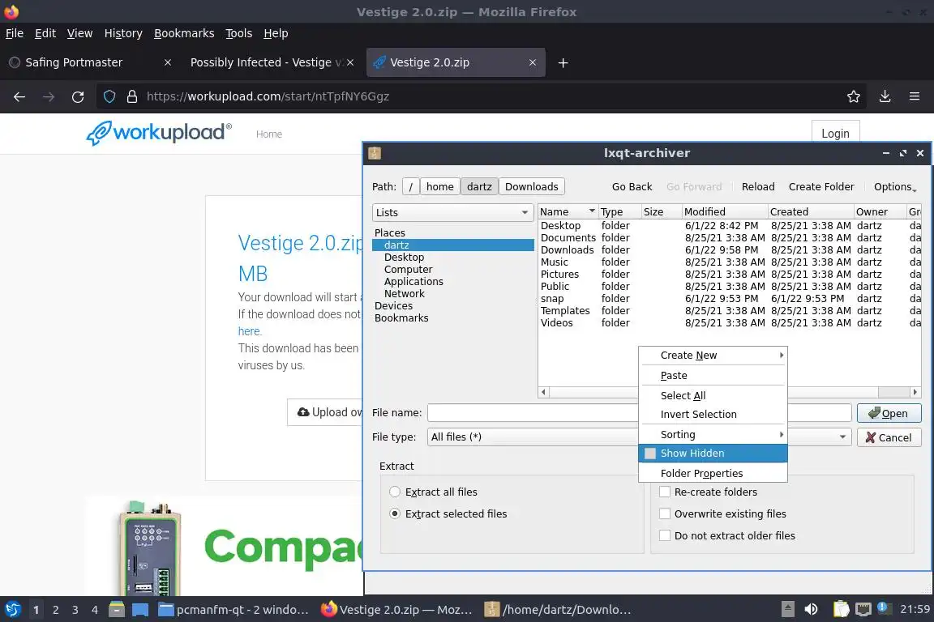The width and height of the screenshot is (934, 622).
Task: Choose Select All from the context menu
Action: click(x=713, y=395)
